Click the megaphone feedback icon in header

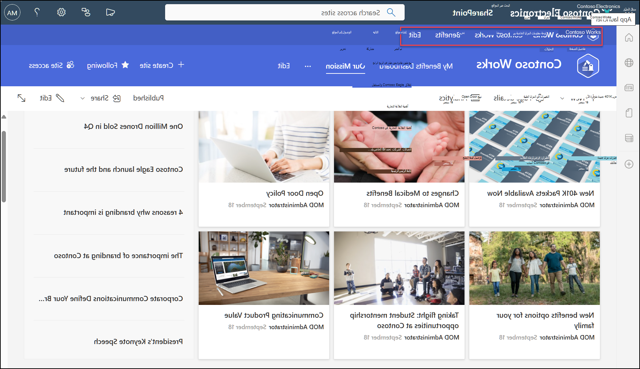pos(110,12)
